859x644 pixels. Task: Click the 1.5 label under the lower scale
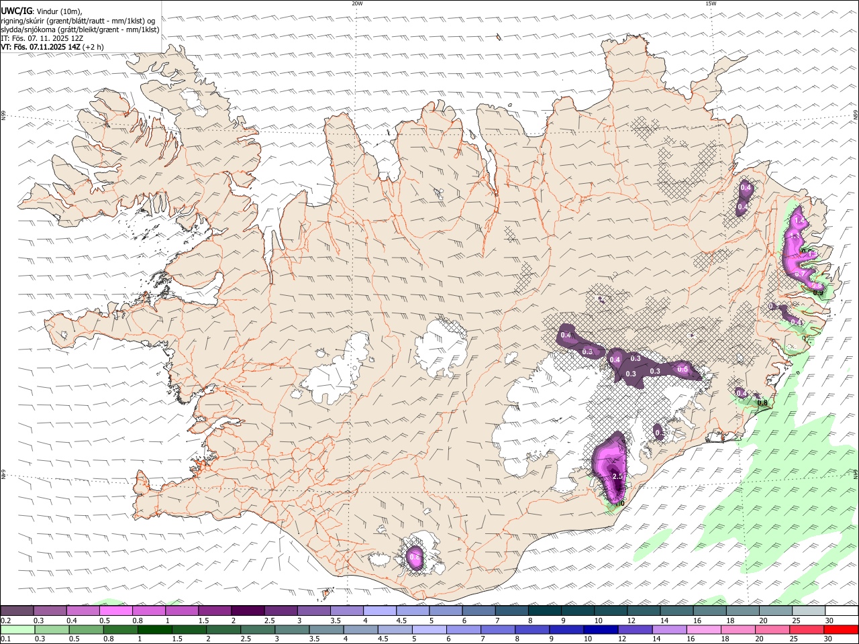pyautogui.click(x=177, y=639)
